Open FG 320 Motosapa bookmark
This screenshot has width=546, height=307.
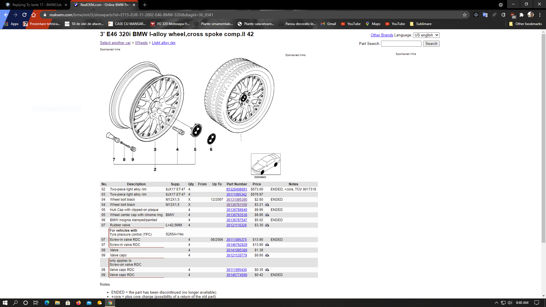170,24
